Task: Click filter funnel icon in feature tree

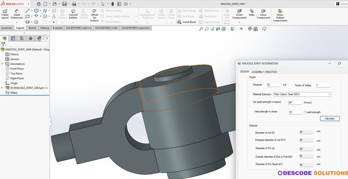Action: click(x=3, y=44)
